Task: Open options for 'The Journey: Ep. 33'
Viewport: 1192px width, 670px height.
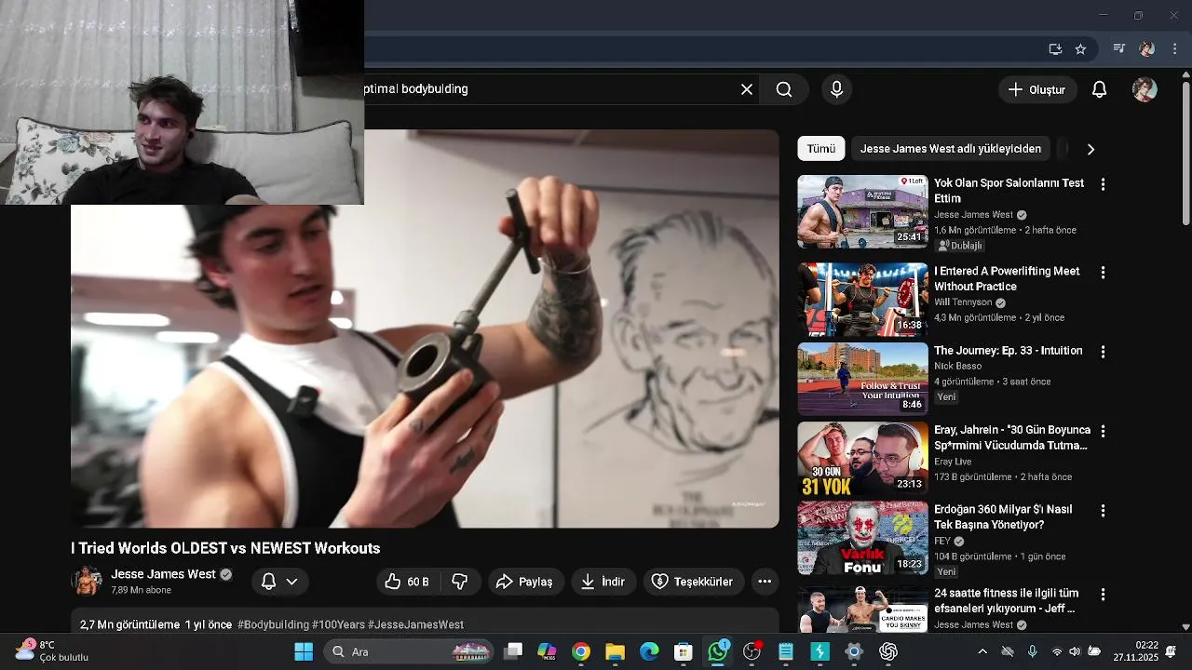Action: [1103, 352]
